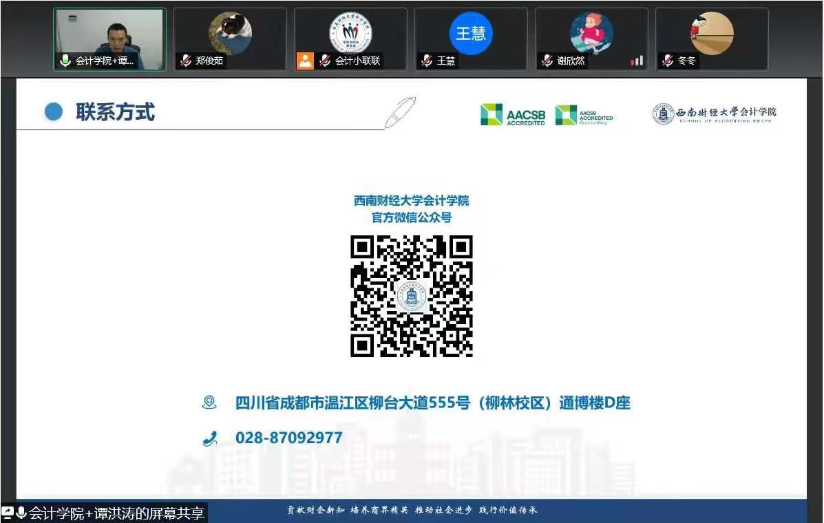Screen dimensions: 824x523
Task: Click the network signal bars on 谢欣然's tile
Action: (x=637, y=61)
